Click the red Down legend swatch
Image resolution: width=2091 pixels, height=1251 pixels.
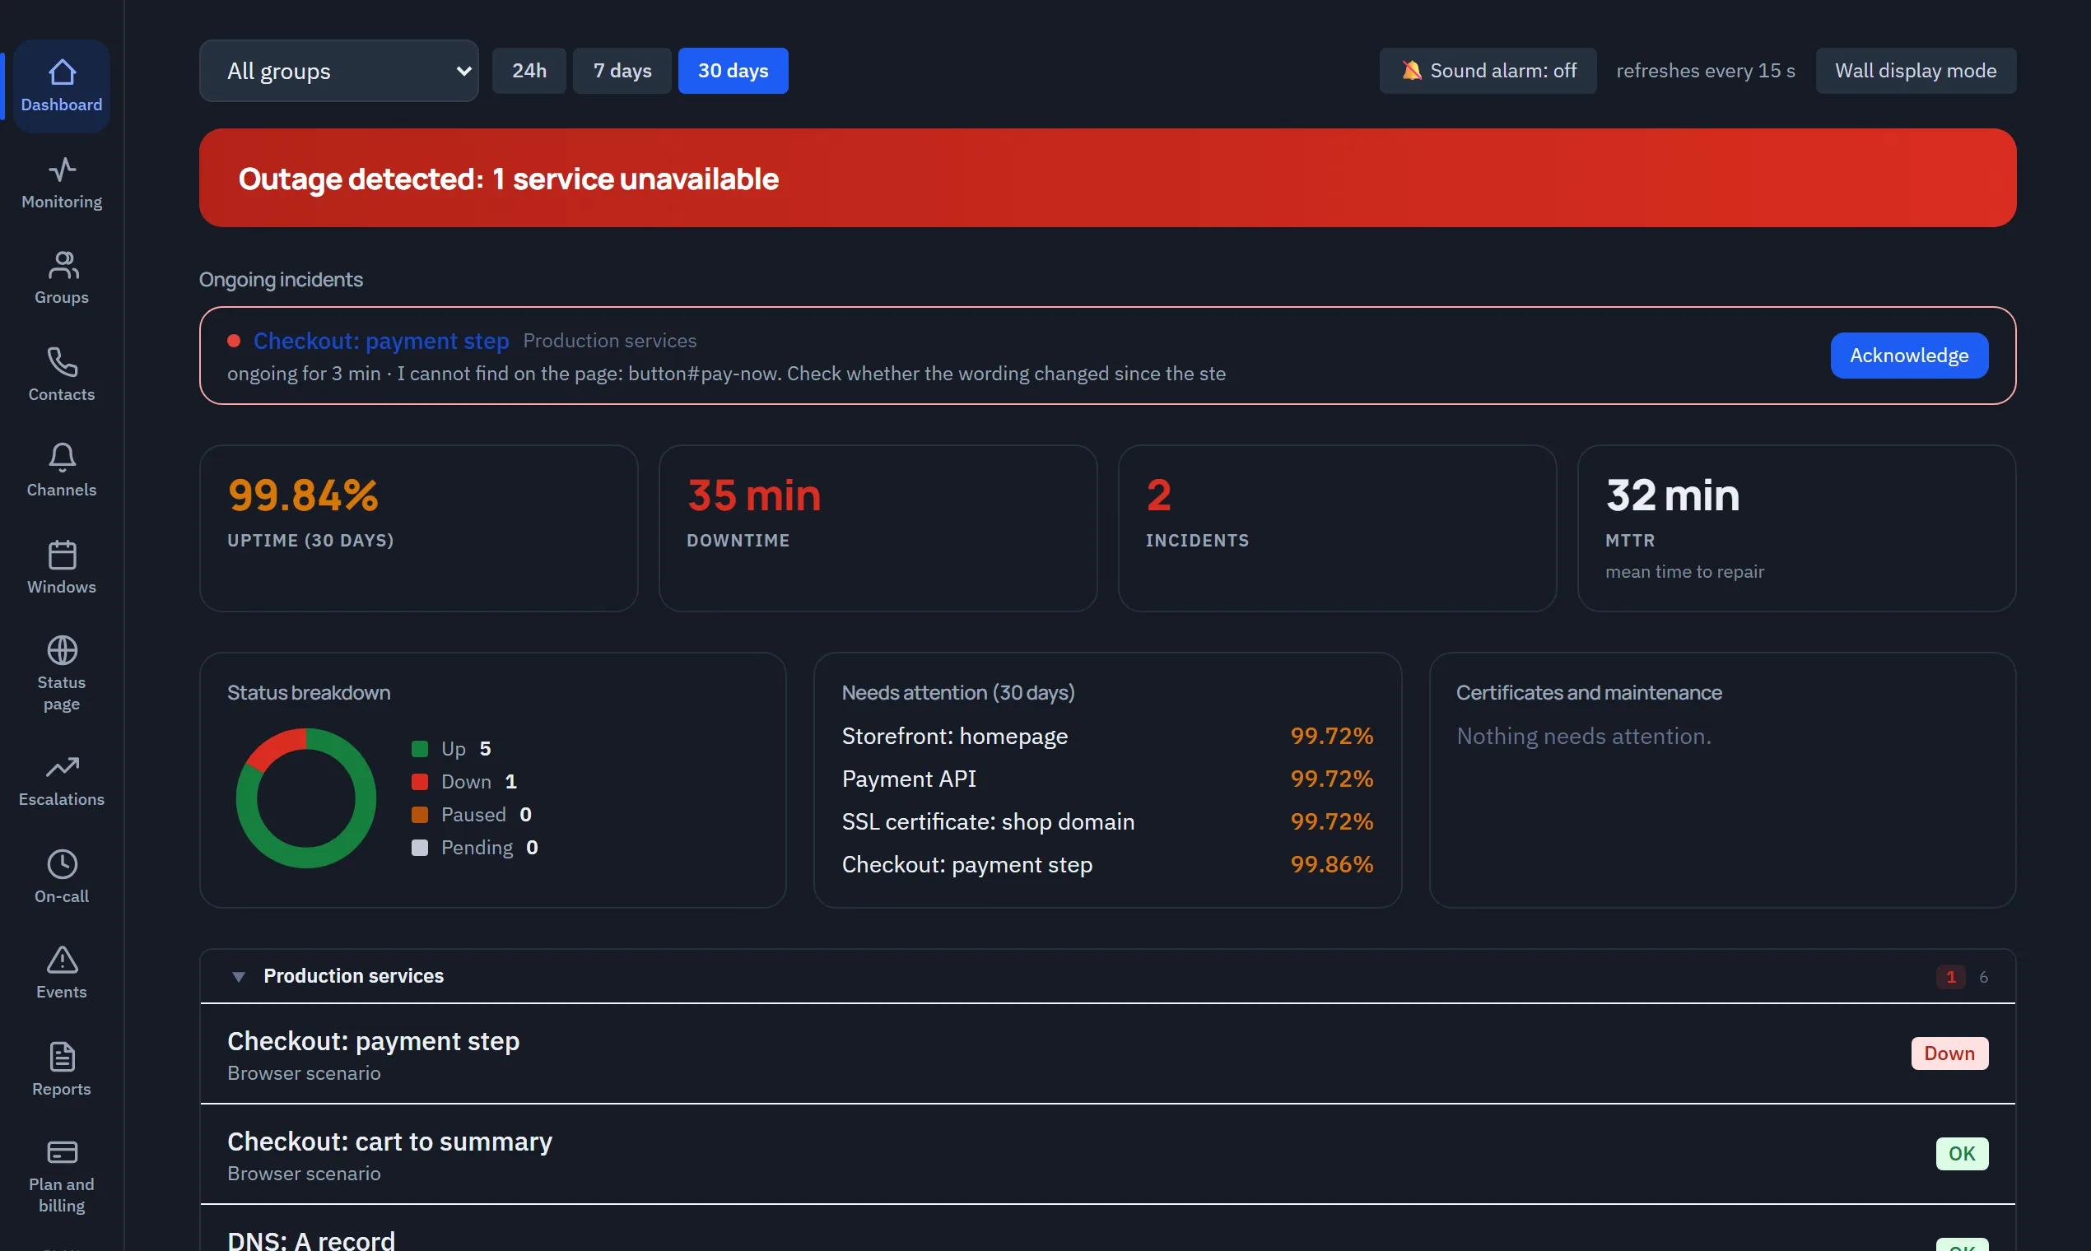point(420,781)
